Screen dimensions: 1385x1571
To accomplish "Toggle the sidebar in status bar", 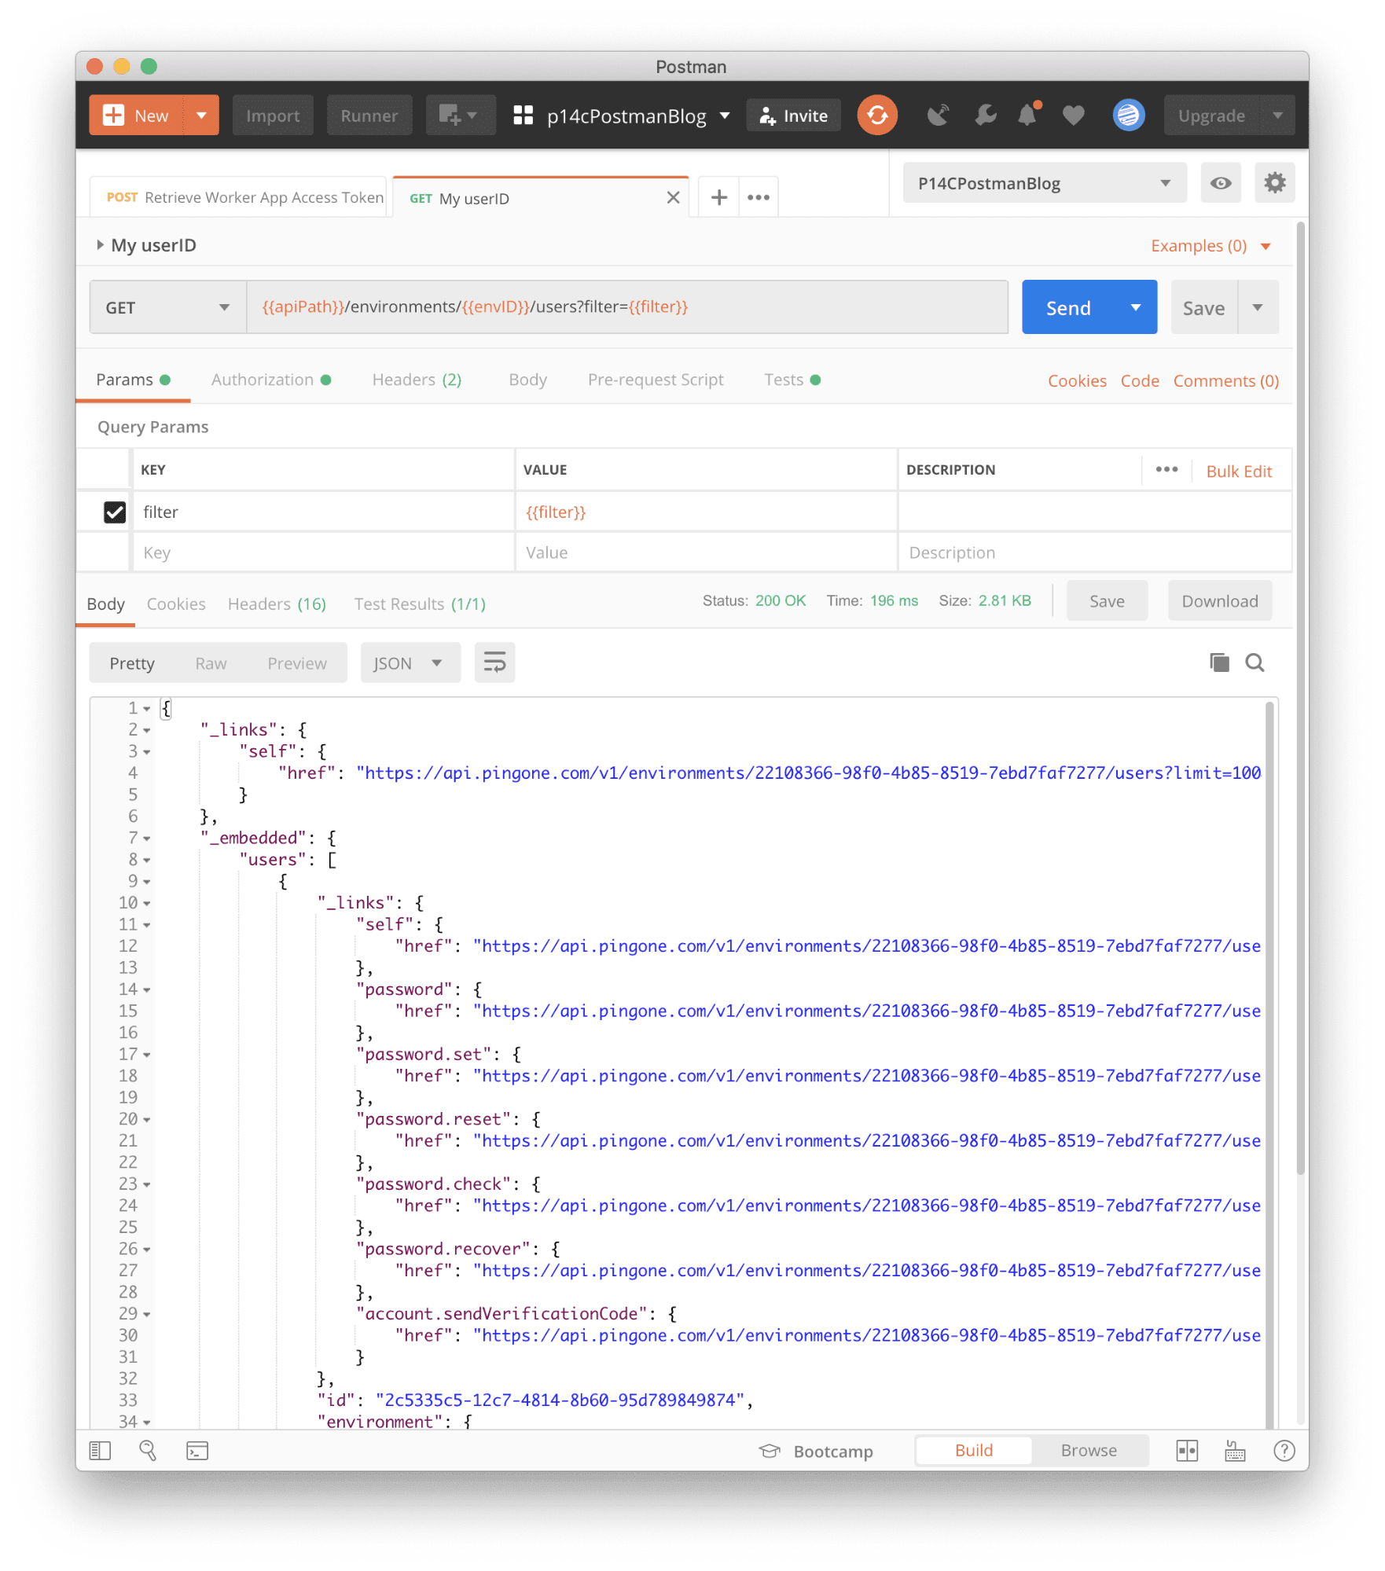I will [x=100, y=1450].
